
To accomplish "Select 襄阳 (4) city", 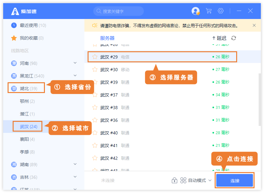I will click(27, 139).
